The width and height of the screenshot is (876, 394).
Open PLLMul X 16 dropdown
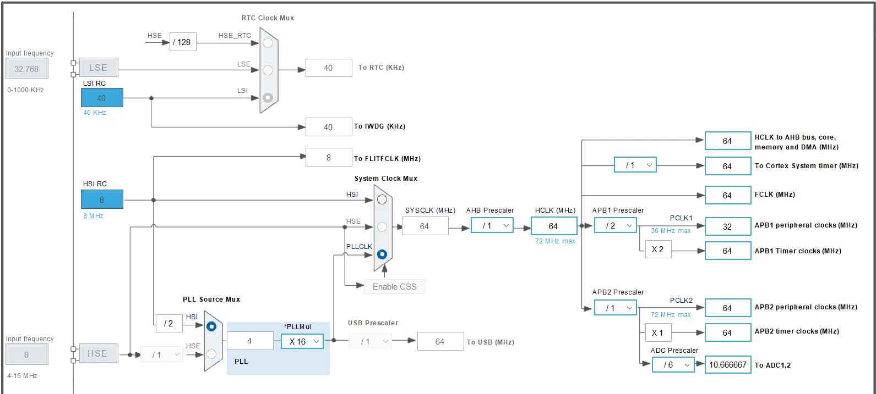pos(302,341)
